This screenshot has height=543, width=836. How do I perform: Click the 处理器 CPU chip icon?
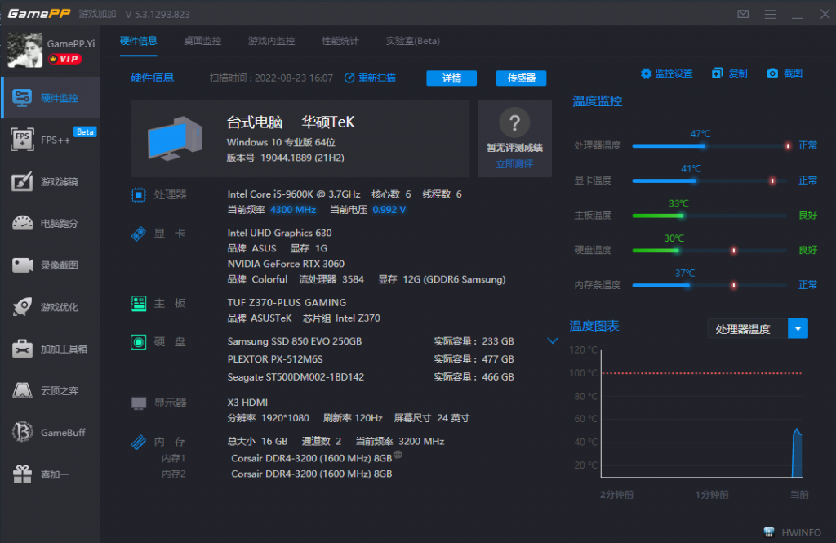click(139, 195)
